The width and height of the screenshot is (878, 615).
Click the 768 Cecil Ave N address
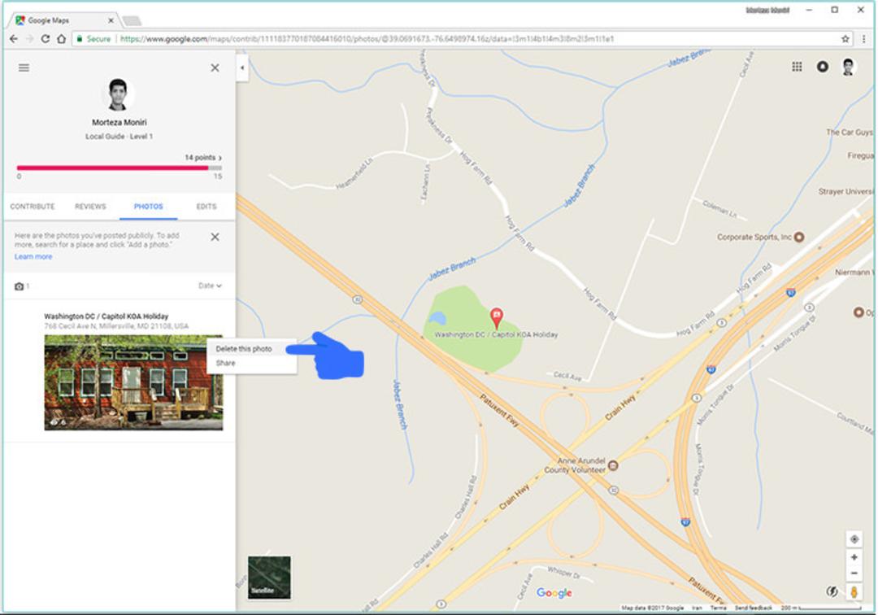coord(116,326)
